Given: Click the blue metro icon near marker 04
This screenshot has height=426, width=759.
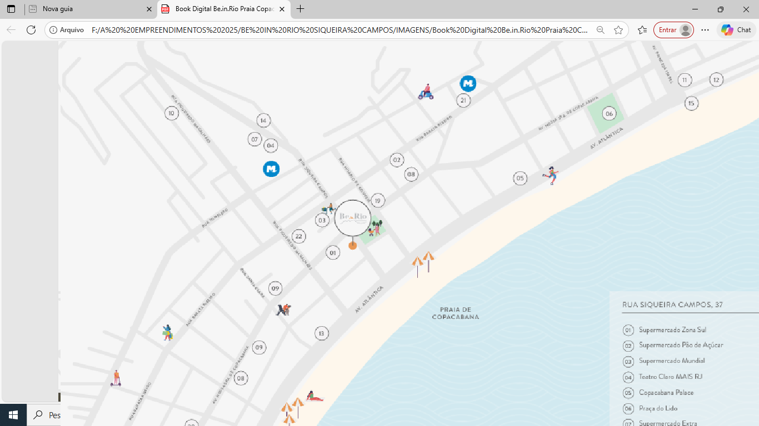Looking at the screenshot, I should (x=271, y=169).
